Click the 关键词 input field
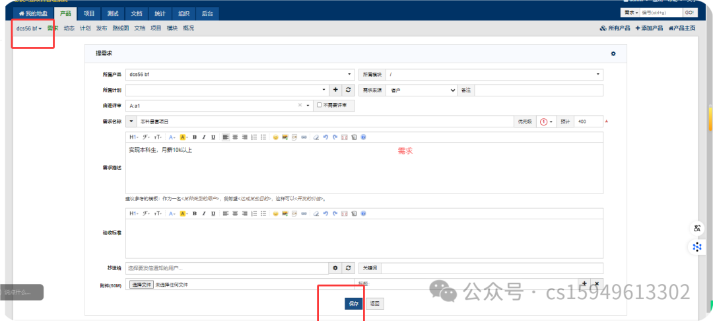Screen dimensions: 713x321 pos(492,268)
